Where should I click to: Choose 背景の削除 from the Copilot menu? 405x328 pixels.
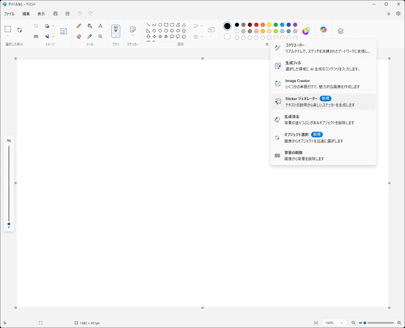pos(323,156)
